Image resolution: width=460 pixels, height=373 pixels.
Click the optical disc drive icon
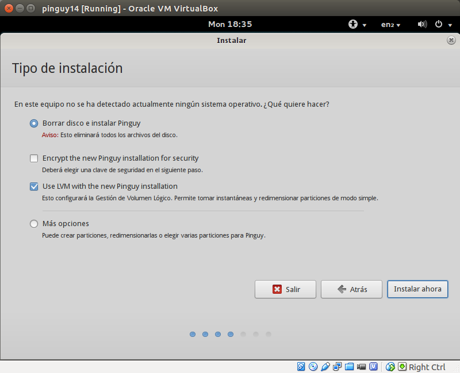[313, 367]
